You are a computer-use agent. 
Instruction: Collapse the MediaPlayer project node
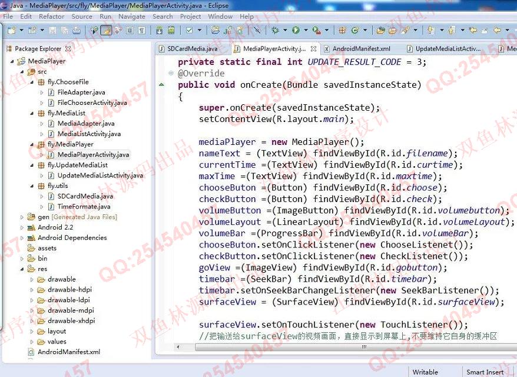tap(12, 61)
